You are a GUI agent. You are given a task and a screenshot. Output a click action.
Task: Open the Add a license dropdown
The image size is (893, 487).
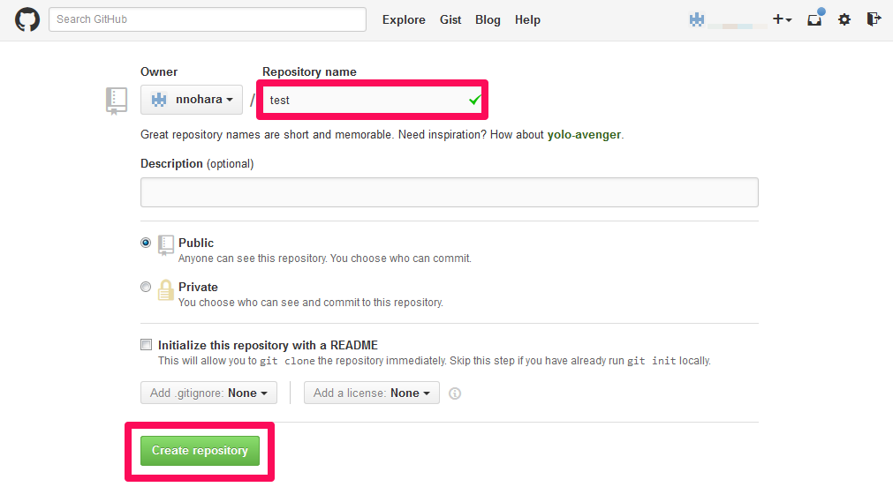372,393
